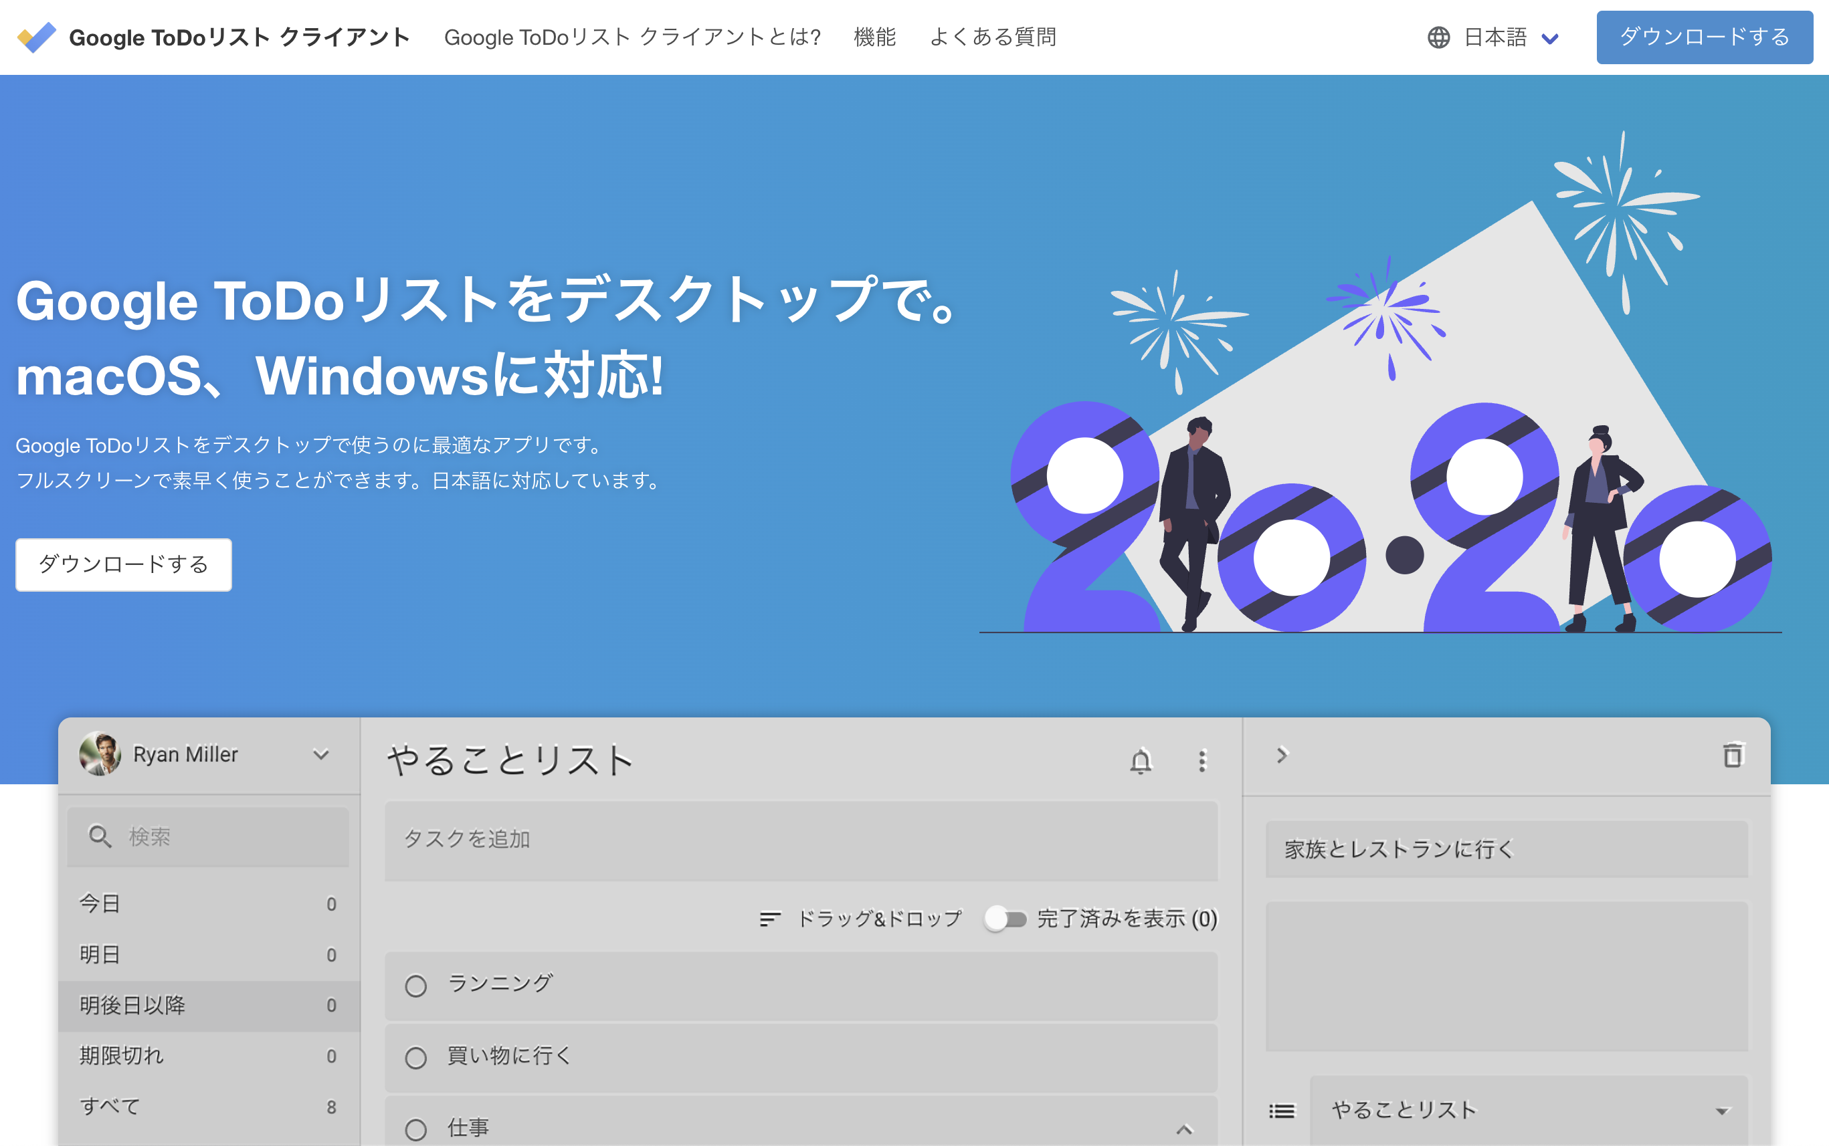
Task: Click the Google ToDoリスト クライアント brand title
Action: point(239,37)
